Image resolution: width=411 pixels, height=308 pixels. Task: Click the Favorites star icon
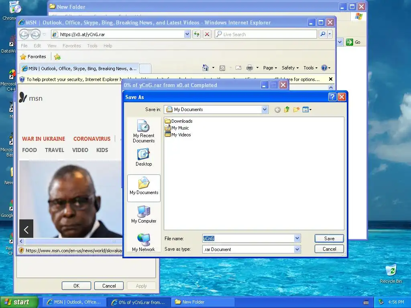(23, 57)
